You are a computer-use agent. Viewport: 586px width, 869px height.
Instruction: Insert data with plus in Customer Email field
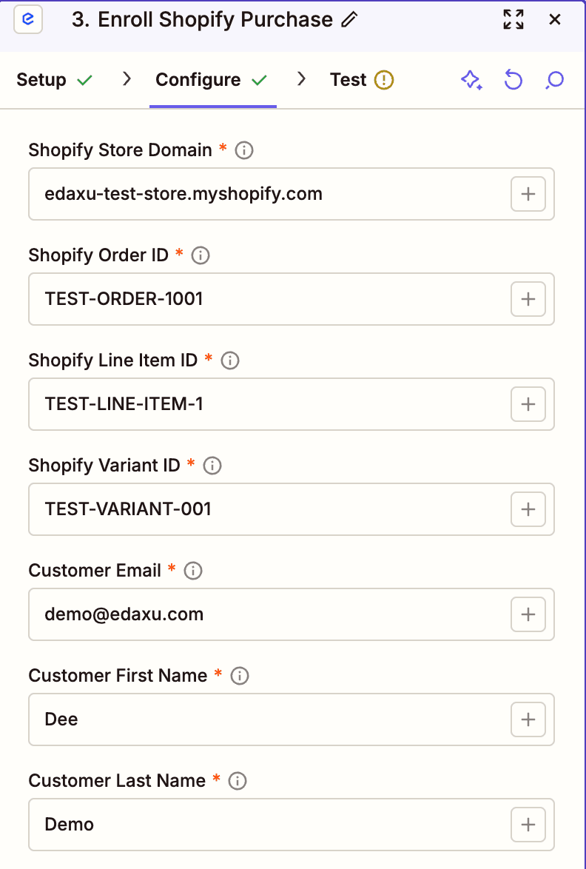click(x=528, y=614)
